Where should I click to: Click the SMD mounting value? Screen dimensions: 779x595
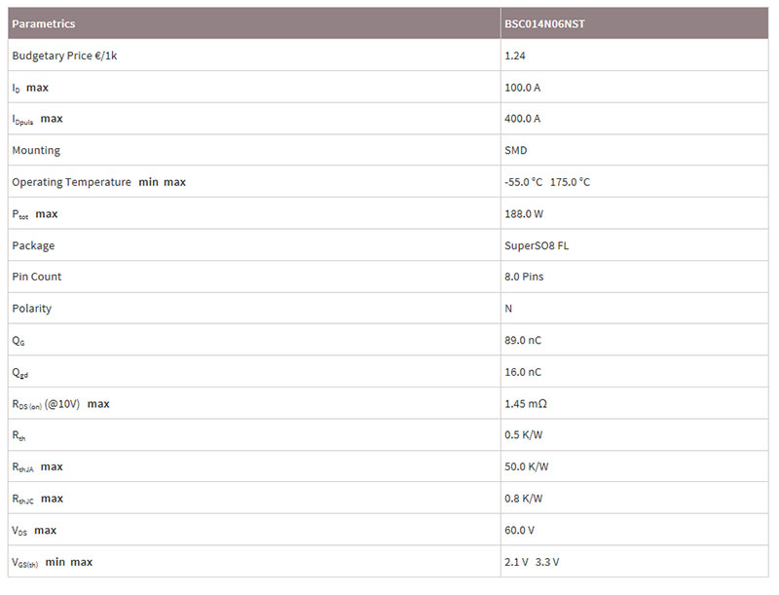click(x=515, y=150)
